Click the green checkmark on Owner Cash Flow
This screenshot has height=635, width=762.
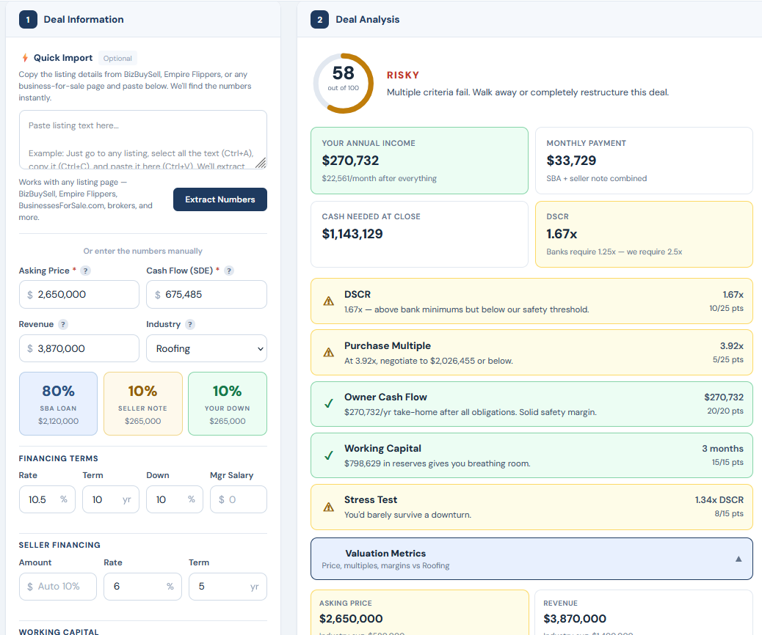328,403
